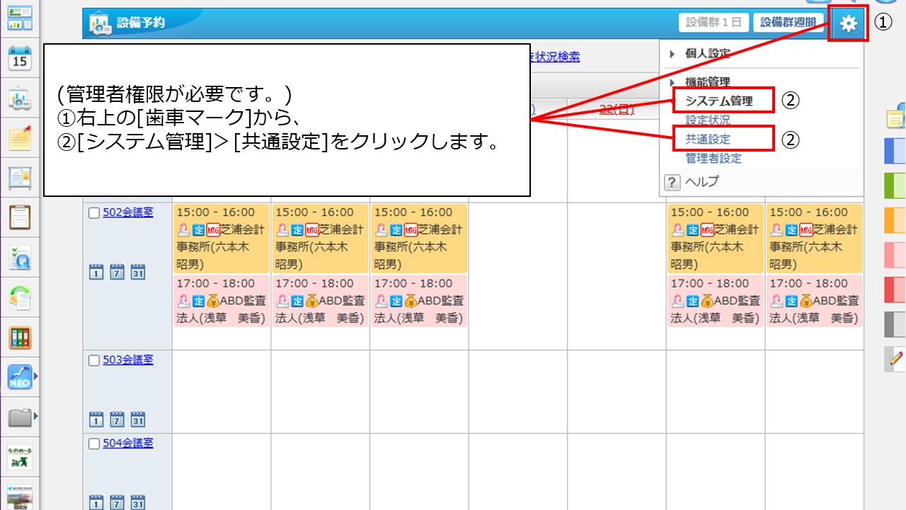906x510 pixels.
Task: Open the document search magnifier icon in sidebar
Action: pos(21,258)
